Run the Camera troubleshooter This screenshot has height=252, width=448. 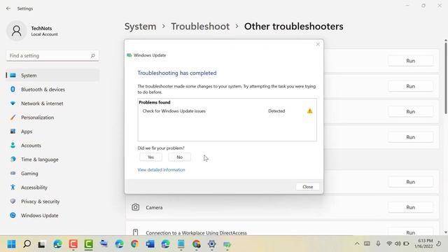pyautogui.click(x=411, y=207)
